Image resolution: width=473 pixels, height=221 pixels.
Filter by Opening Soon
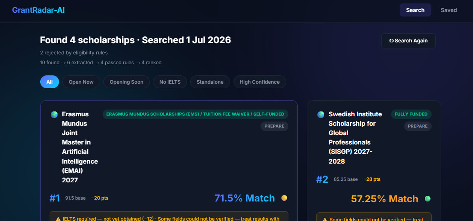pos(126,82)
